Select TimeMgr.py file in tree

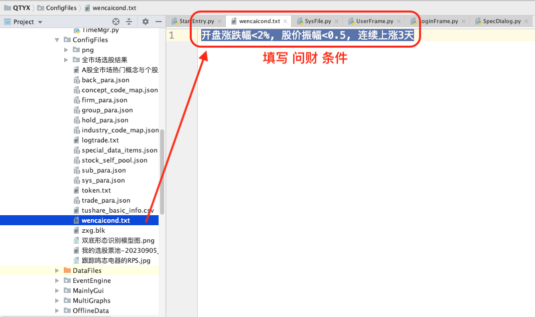click(100, 30)
